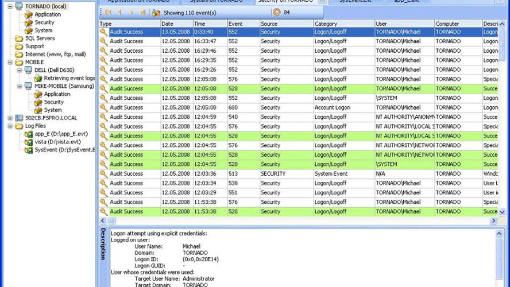Image resolution: width=510 pixels, height=287 pixels.
Task: Click S02CB.FSPRO.LOCAL server icon
Action: coord(19,118)
